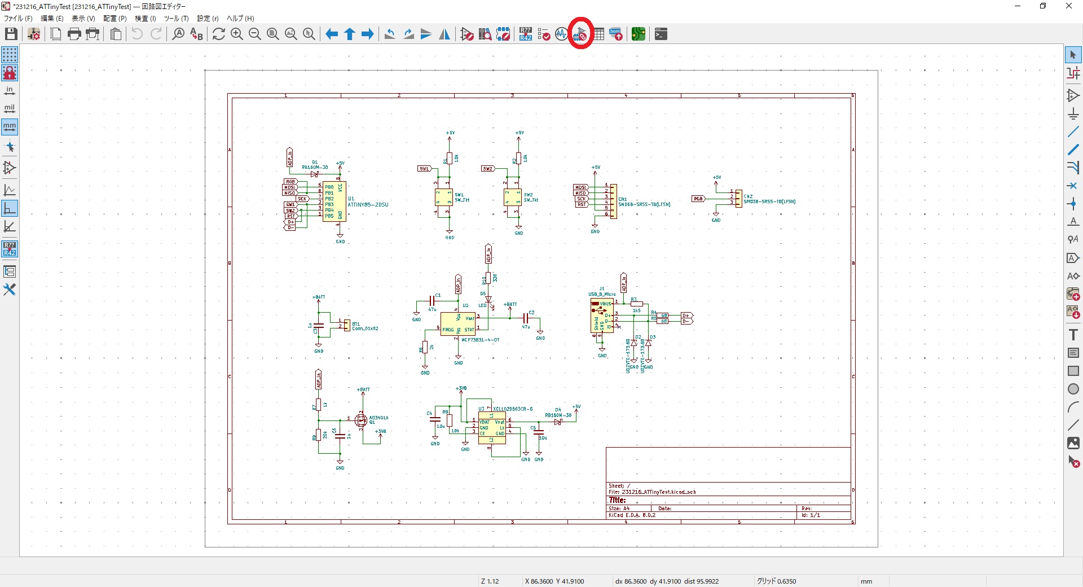1083x587 pixels.
Task: Open the ツール (T) menu
Action: pyautogui.click(x=176, y=19)
